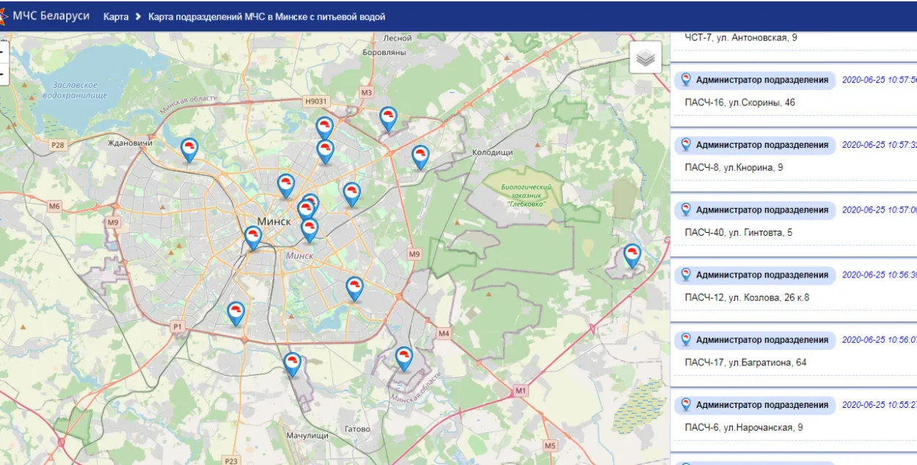Click Администратор подразделения badge for ПАСЧ-17
Screen dimensions: 917x465
(x=755, y=340)
